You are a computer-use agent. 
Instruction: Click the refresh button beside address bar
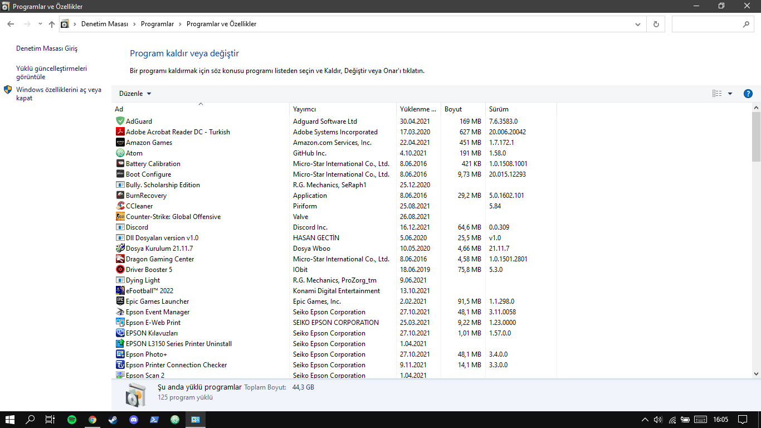tap(656, 25)
